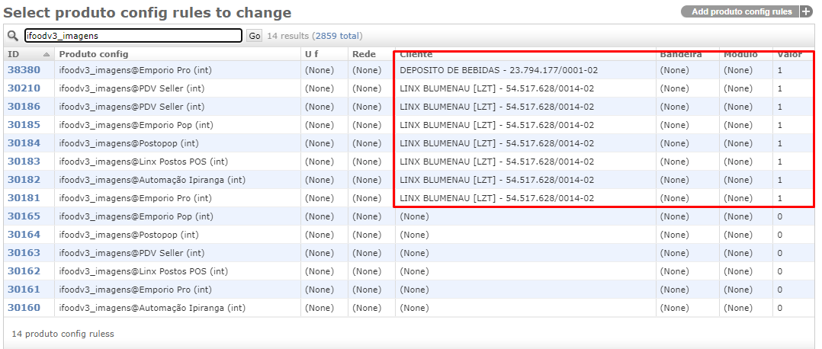Image resolution: width=822 pixels, height=349 pixels.
Task: Open rule ID 30186
Action: point(24,107)
